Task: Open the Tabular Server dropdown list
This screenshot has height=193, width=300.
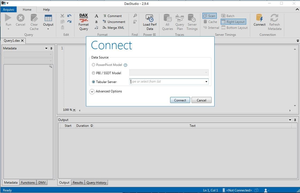Action: coord(206,82)
